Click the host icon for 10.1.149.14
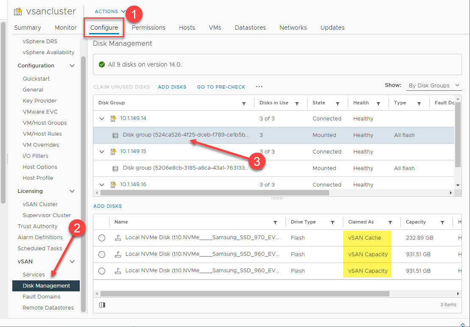 [113, 119]
